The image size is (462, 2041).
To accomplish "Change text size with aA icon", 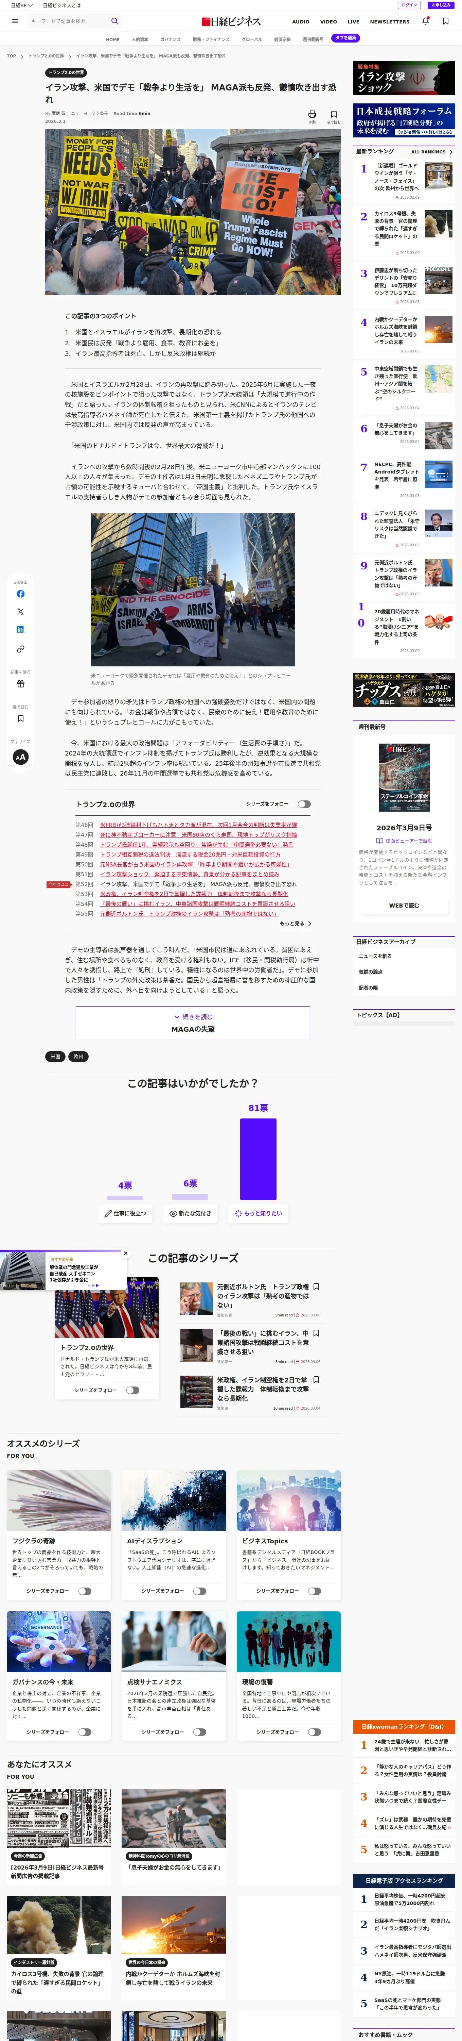I will click(x=21, y=757).
